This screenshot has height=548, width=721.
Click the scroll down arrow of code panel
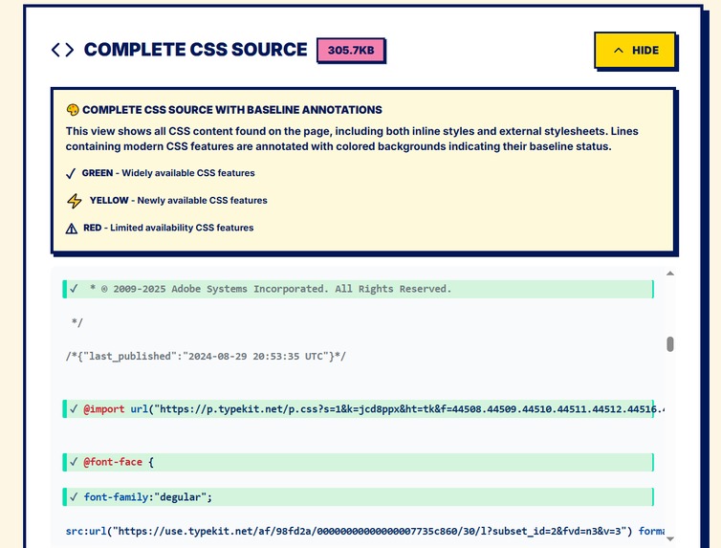(x=670, y=538)
